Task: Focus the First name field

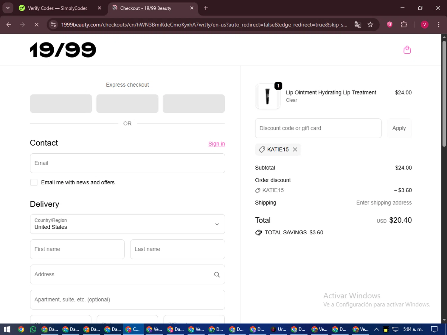Action: pyautogui.click(x=77, y=249)
